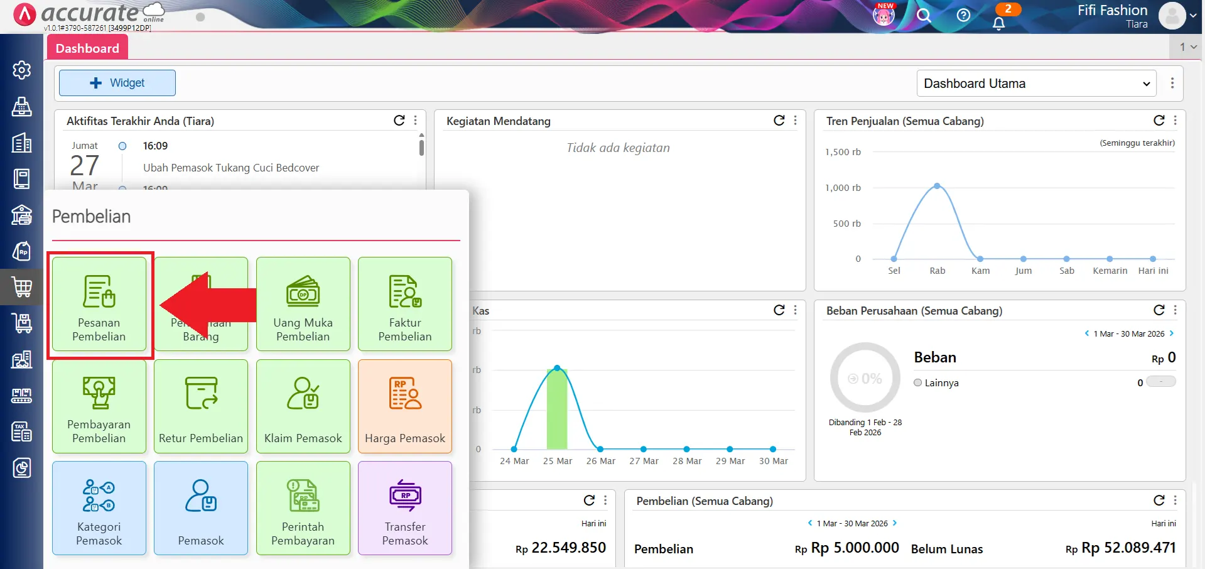Image resolution: width=1205 pixels, height=569 pixels.
Task: Toggle the Lainnya legend item in Beban
Action: click(x=936, y=382)
